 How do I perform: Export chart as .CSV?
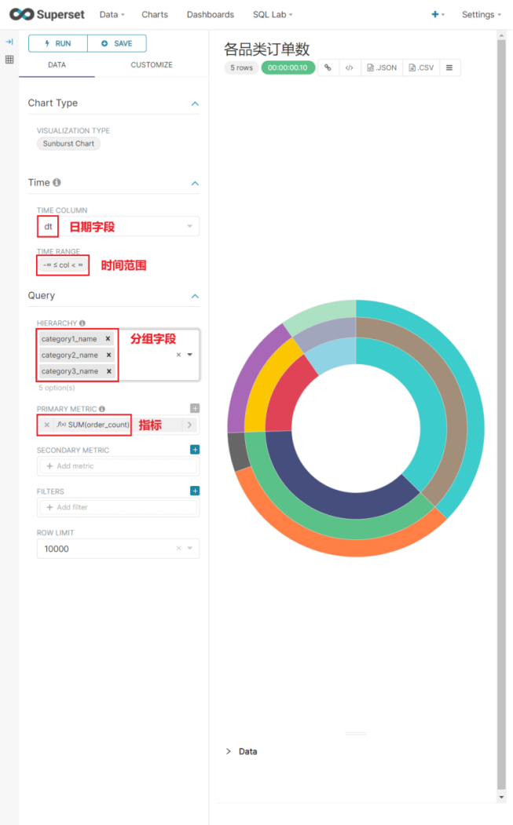click(421, 68)
